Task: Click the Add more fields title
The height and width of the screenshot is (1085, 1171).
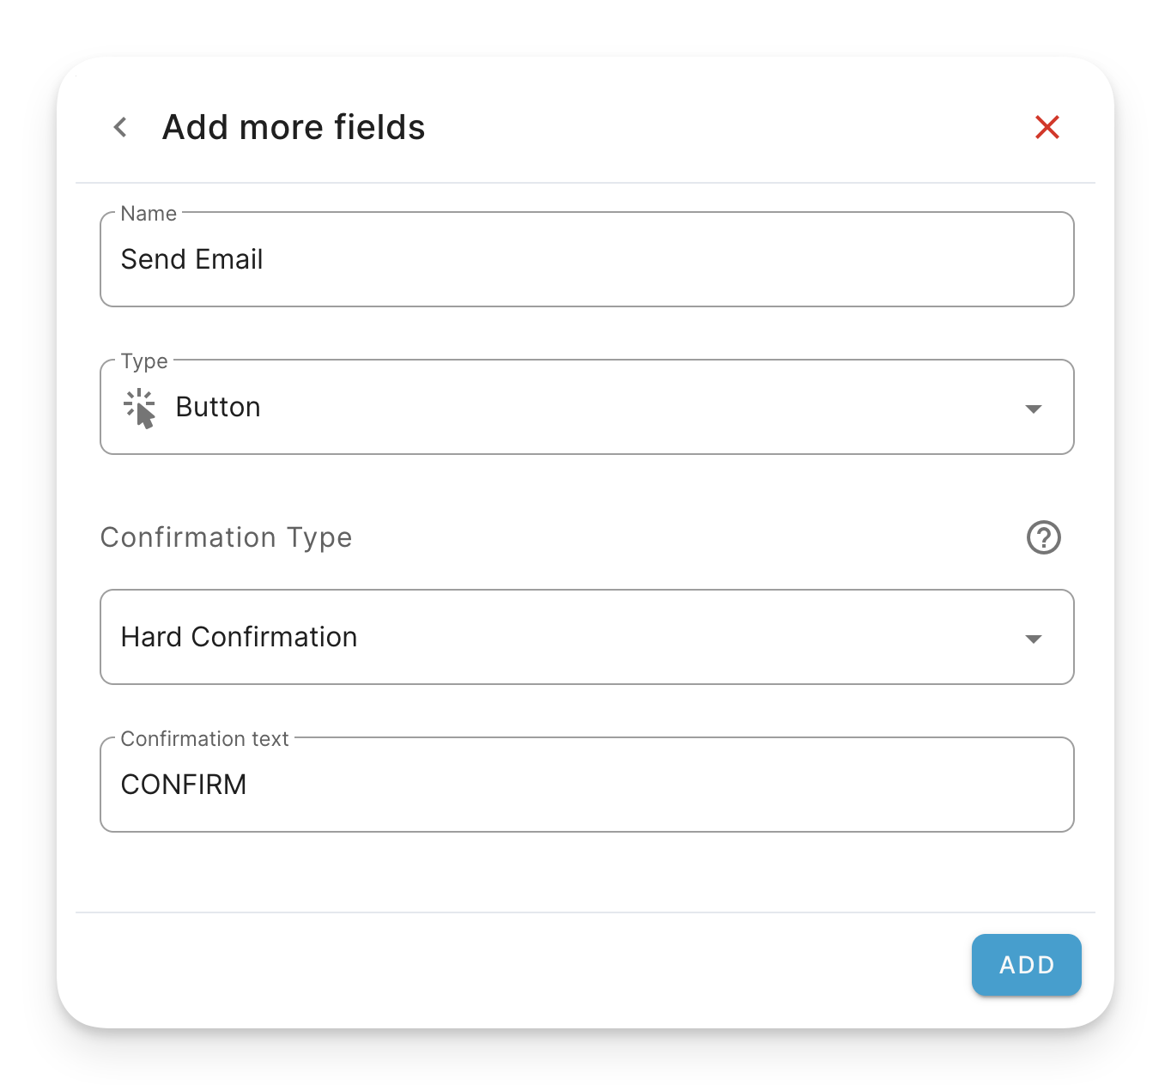Action: coord(293,126)
